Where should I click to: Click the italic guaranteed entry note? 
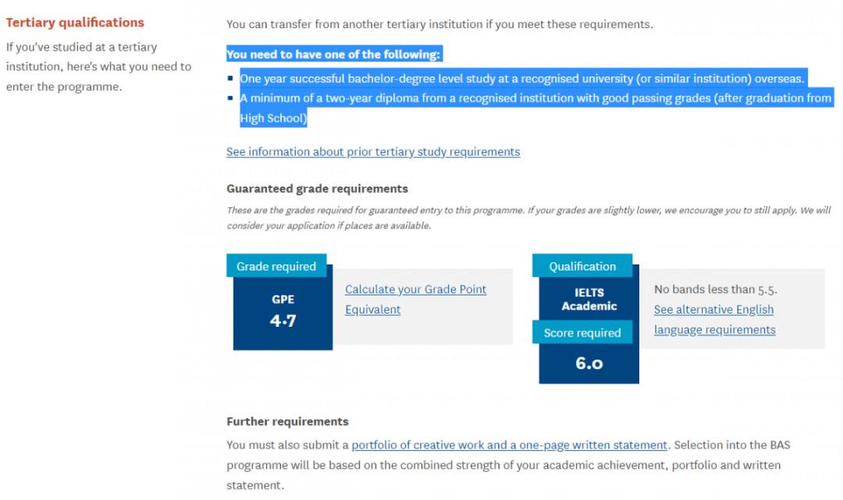point(528,218)
